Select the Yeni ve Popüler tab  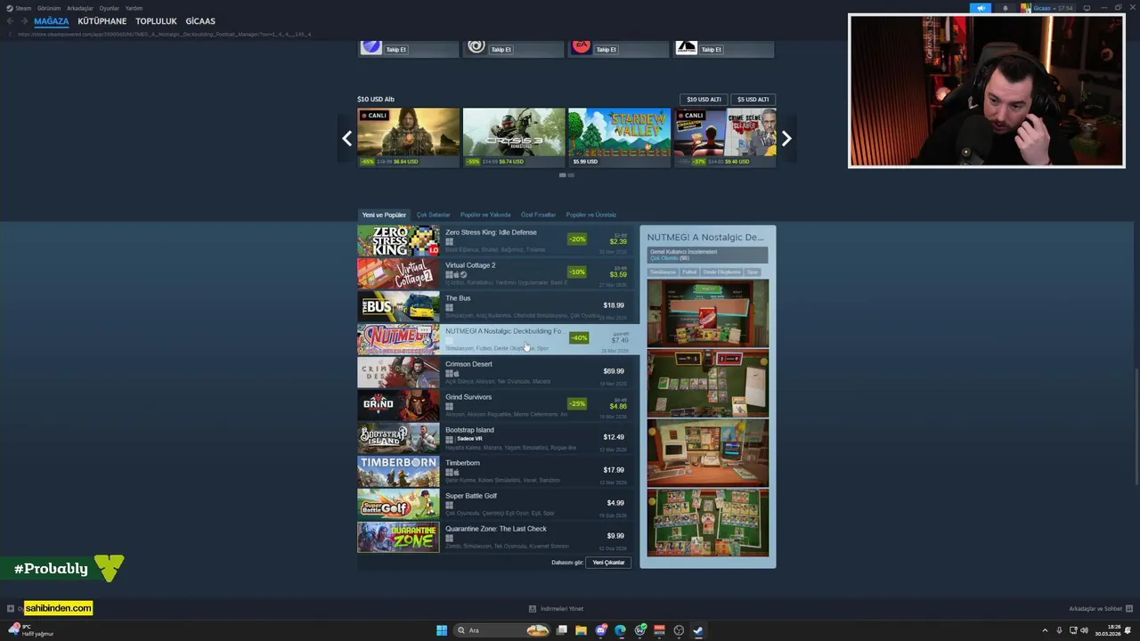tap(384, 215)
